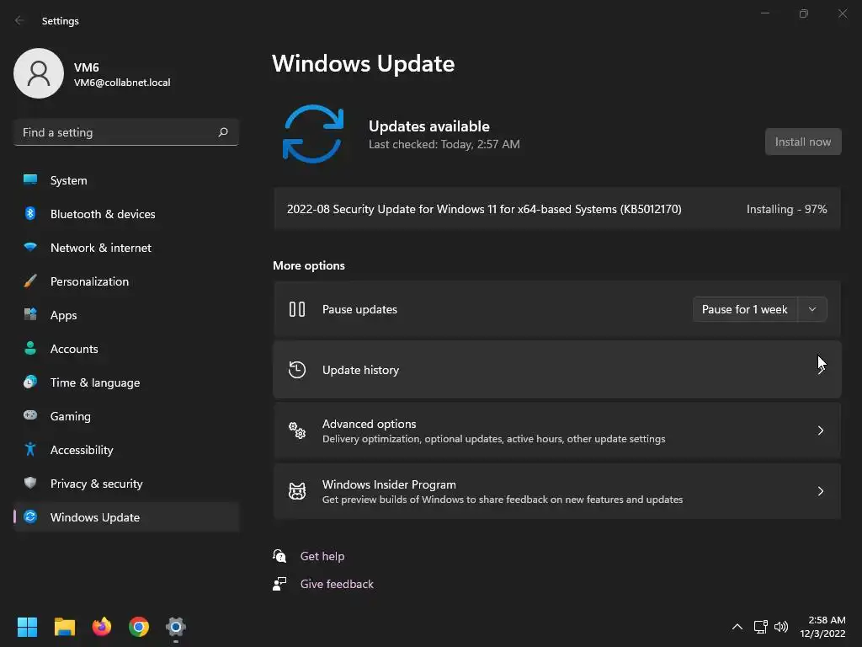The width and height of the screenshot is (862, 647).
Task: Go to Network & internet
Action: click(x=126, y=248)
